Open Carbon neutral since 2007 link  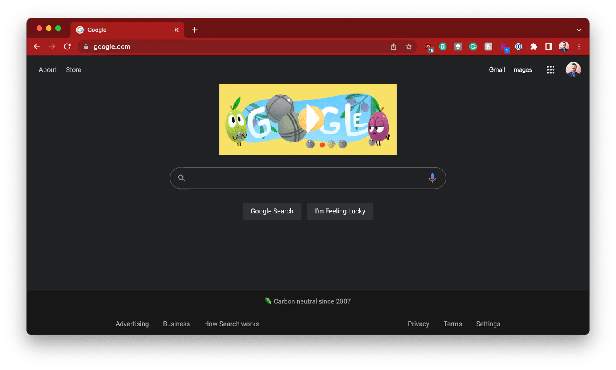308,301
